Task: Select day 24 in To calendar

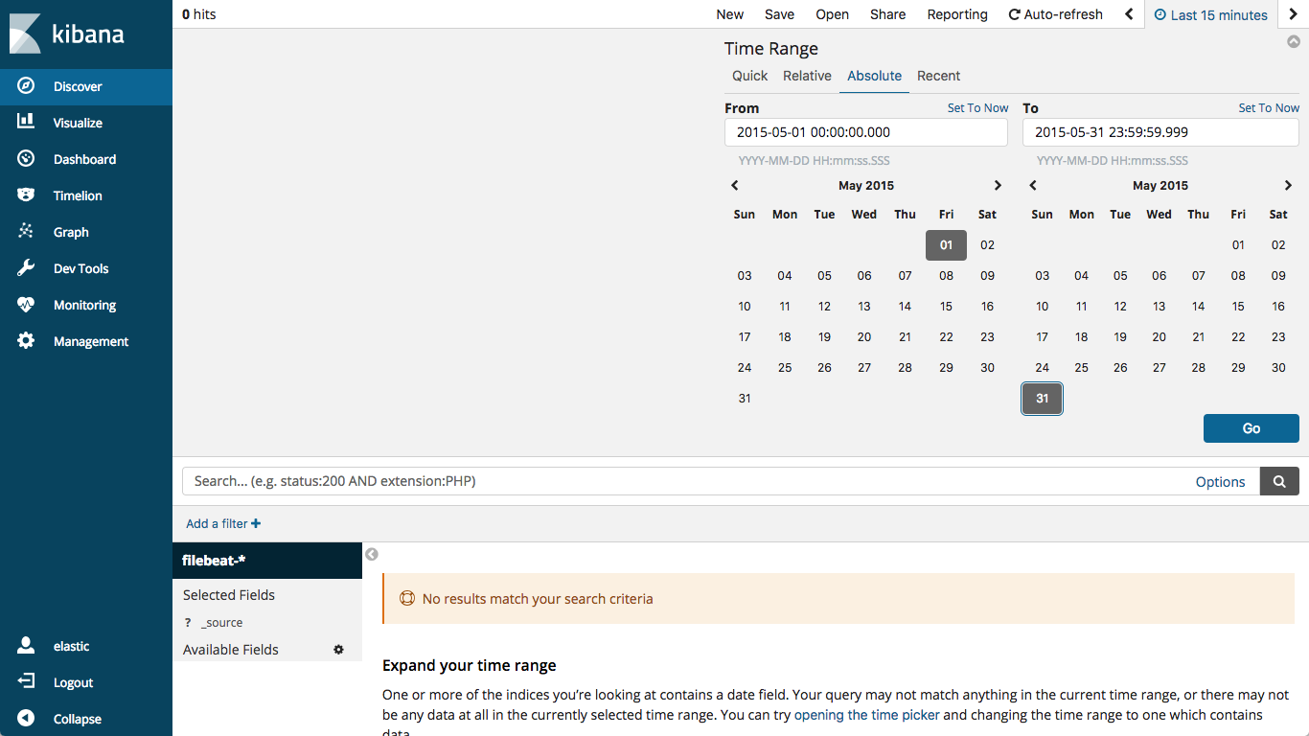Action: click(1043, 368)
